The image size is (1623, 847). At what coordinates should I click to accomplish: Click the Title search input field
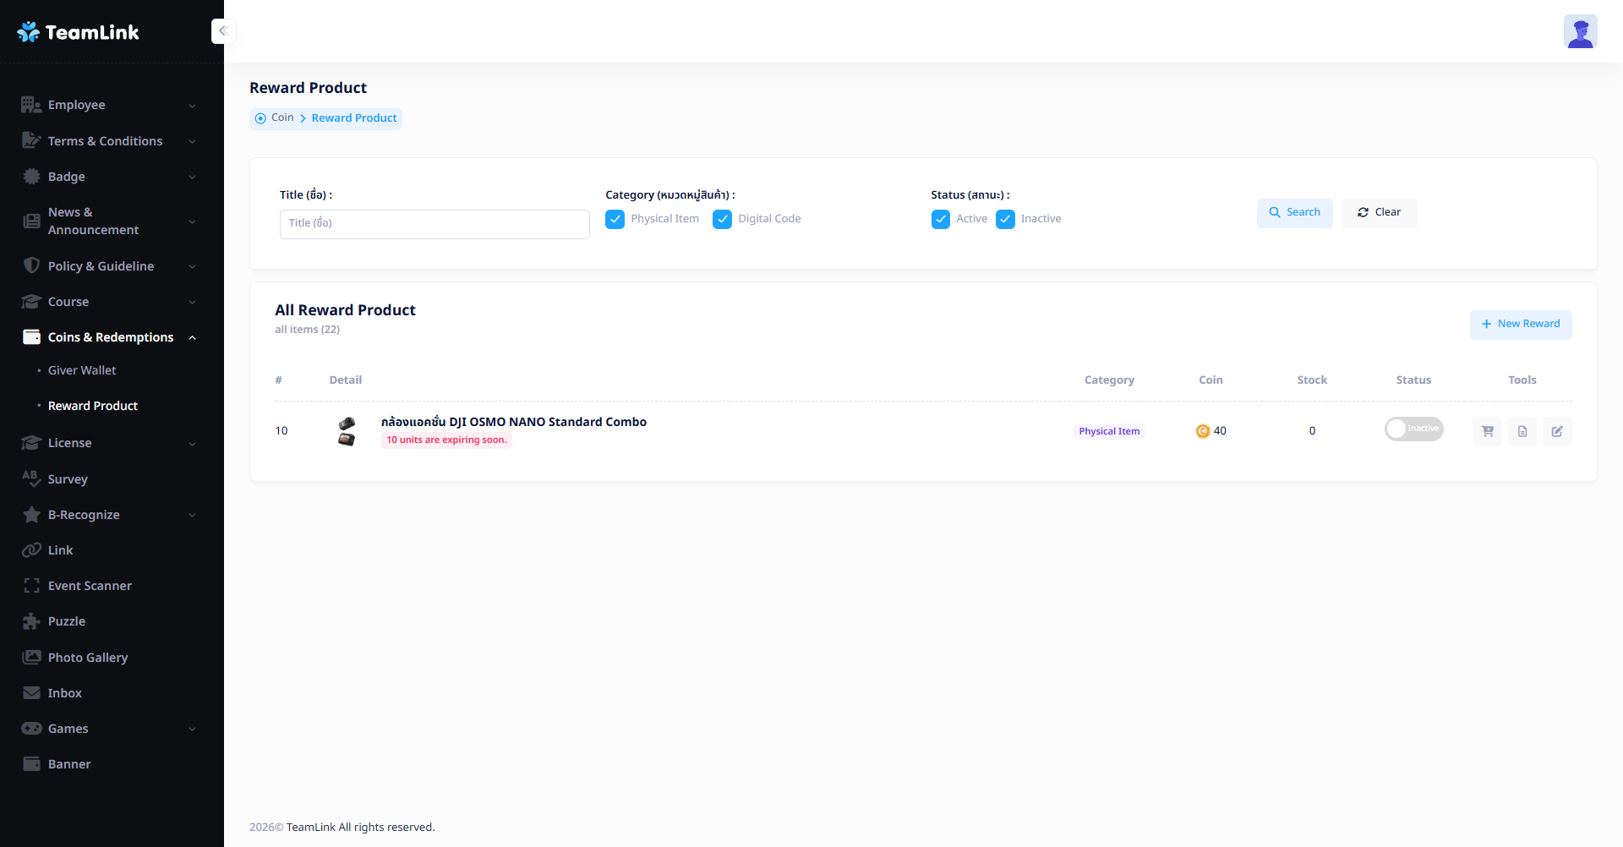click(x=434, y=224)
